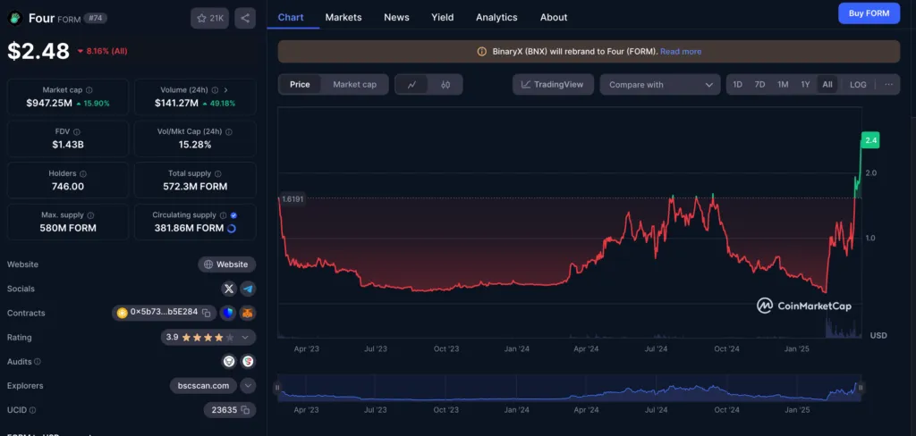The width and height of the screenshot is (916, 436).
Task: Click 572.3M FORM total supply value
Action: point(195,187)
